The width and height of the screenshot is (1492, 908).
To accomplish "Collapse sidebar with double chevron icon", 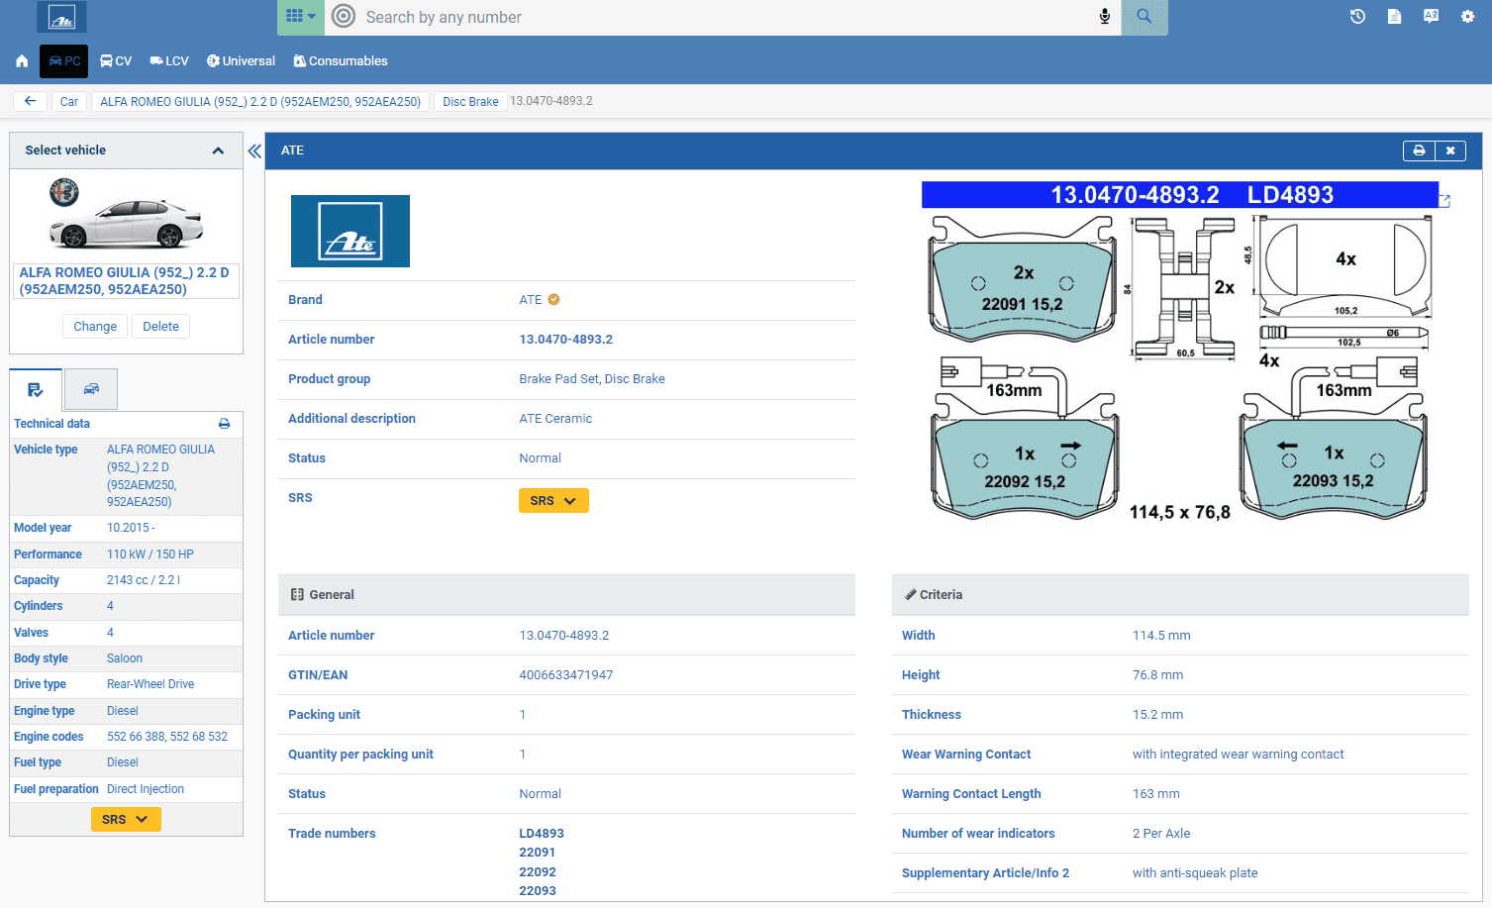I will tap(254, 151).
